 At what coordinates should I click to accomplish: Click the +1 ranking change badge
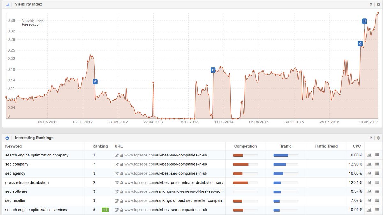tap(105, 210)
